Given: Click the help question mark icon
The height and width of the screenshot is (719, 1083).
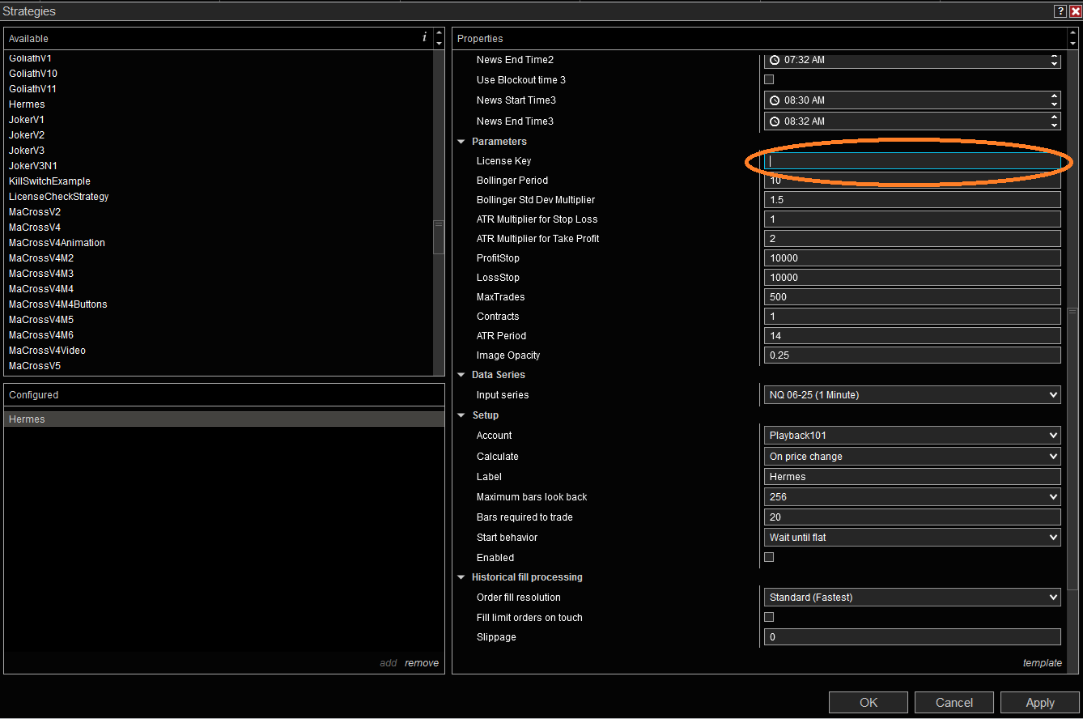Looking at the screenshot, I should tap(1060, 11).
